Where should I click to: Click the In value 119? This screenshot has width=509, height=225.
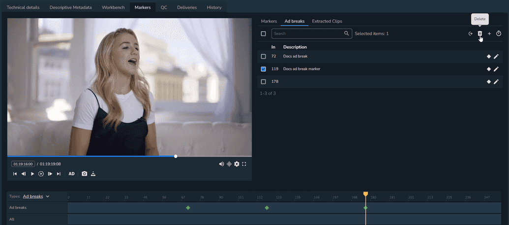tap(274, 69)
